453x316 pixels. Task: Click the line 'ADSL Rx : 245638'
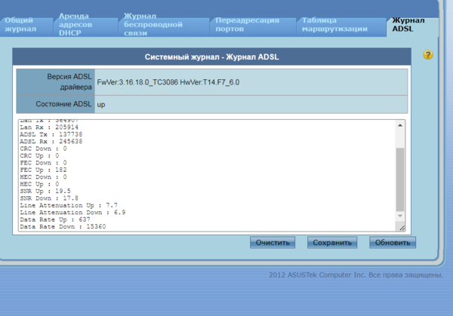(51, 141)
